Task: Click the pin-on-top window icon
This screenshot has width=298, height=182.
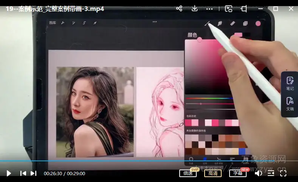Action: coord(244,9)
